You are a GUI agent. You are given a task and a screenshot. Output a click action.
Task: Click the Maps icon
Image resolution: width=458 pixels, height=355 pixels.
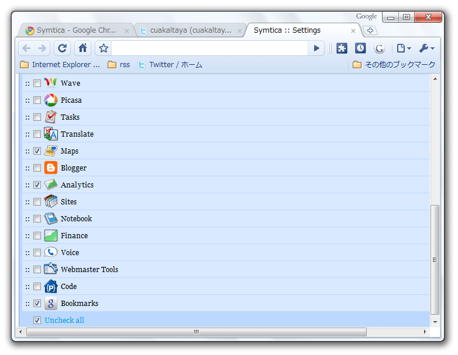(x=50, y=151)
